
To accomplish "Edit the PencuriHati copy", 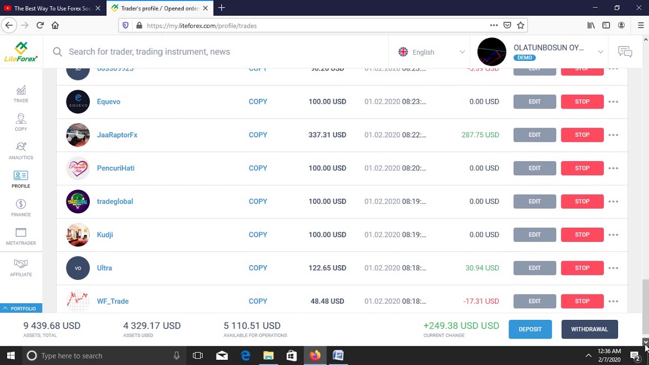I will [x=534, y=168].
